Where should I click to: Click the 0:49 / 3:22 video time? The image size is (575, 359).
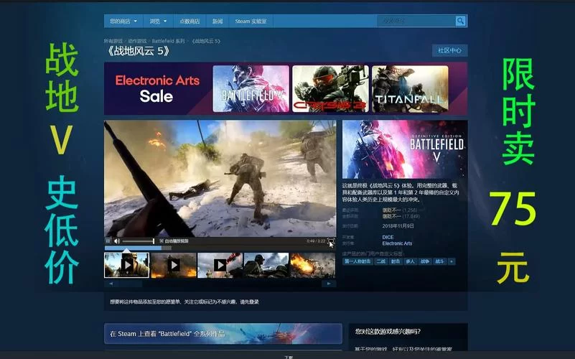tap(316, 241)
